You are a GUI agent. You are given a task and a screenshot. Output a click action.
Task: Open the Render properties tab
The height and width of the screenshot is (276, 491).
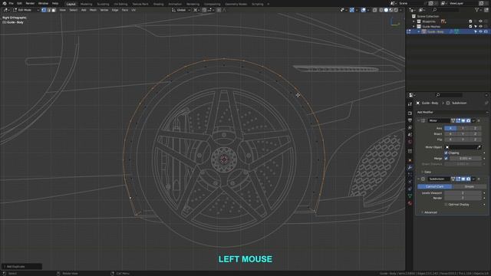[410, 113]
